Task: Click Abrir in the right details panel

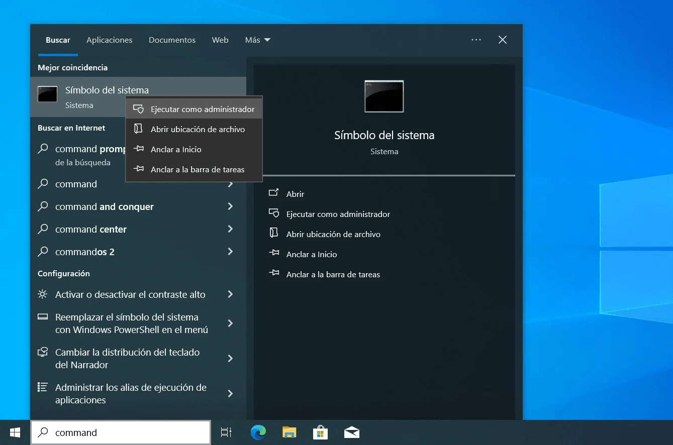Action: coord(295,194)
